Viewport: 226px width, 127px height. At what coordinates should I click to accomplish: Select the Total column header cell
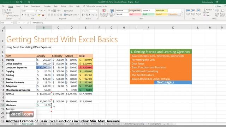point(85,56)
